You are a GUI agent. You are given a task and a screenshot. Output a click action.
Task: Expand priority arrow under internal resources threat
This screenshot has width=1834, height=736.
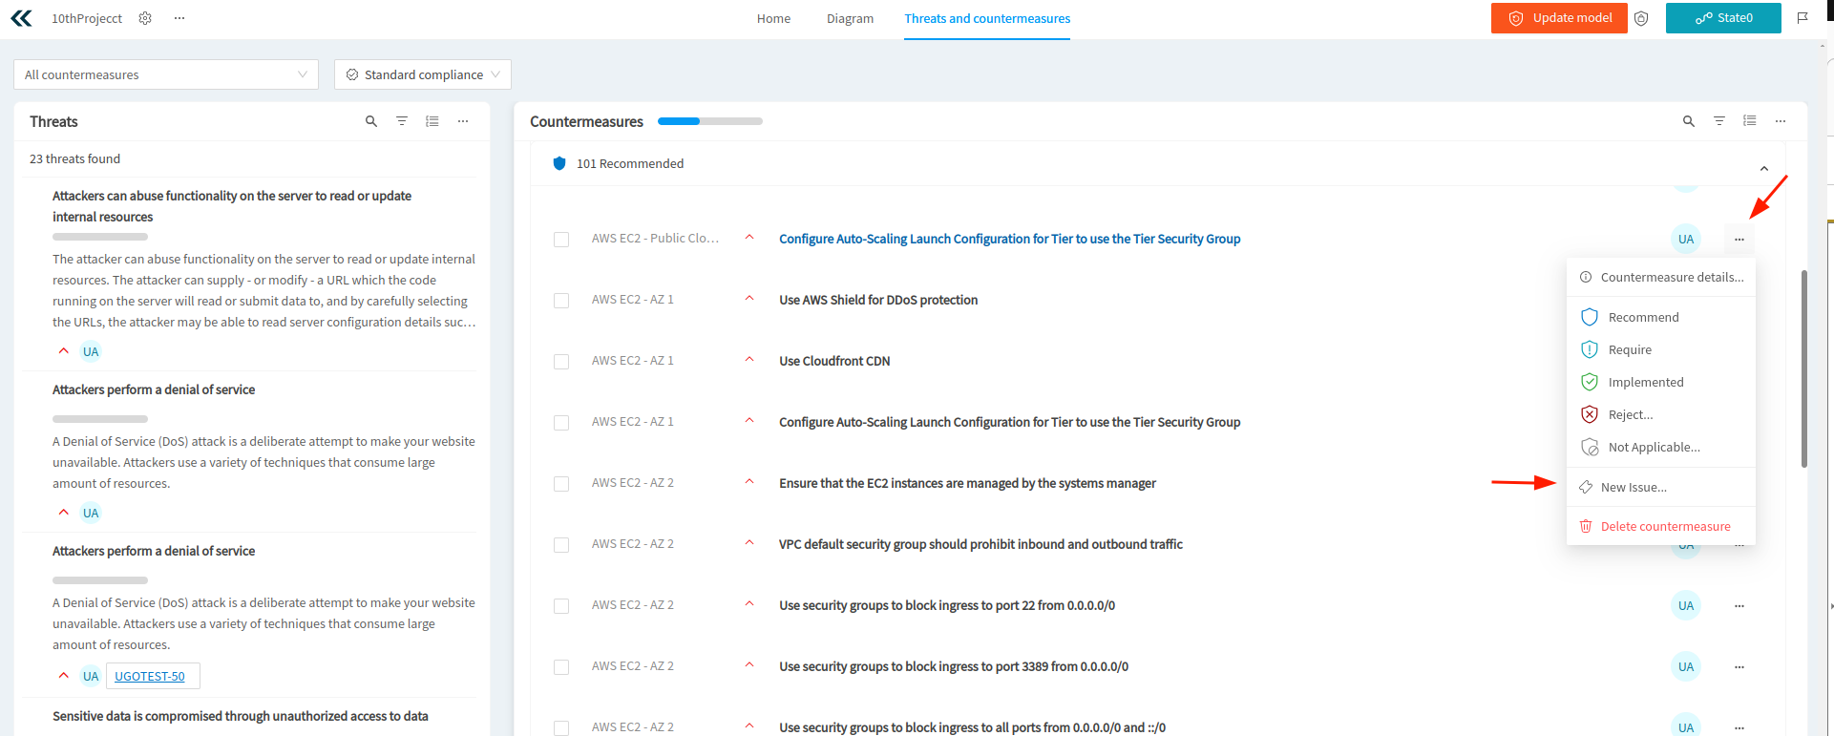pyautogui.click(x=64, y=350)
